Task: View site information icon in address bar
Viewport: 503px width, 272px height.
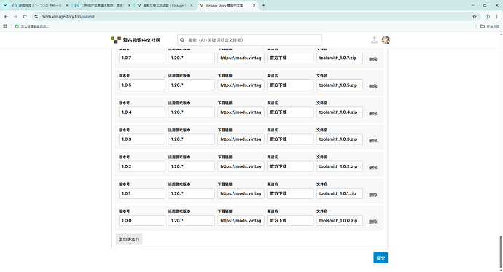Action: point(36,16)
